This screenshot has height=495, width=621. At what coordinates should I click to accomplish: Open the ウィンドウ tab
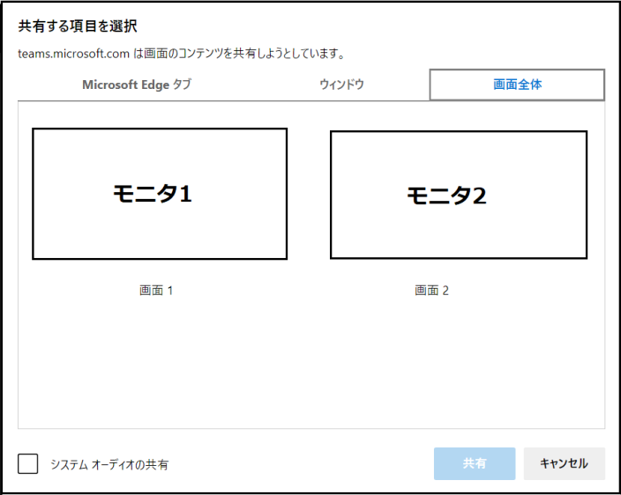point(341,85)
